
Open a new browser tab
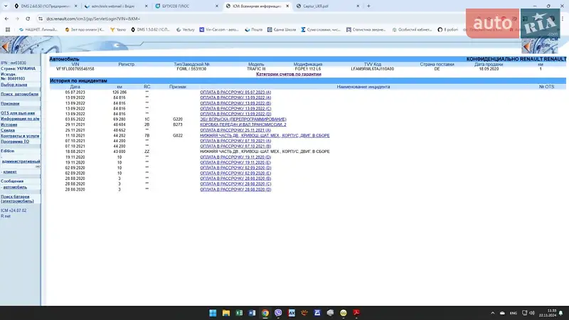tap(368, 6)
